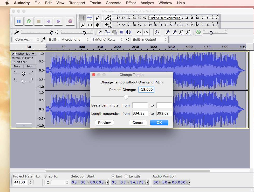Activate the Multi-Tool asterisk icon
The image size is (254, 192).
[97, 25]
